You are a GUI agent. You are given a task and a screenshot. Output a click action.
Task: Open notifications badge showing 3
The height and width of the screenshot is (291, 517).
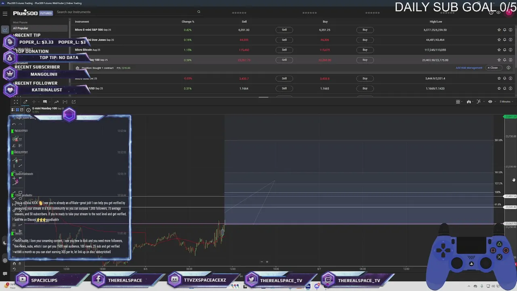(x=509, y=12)
